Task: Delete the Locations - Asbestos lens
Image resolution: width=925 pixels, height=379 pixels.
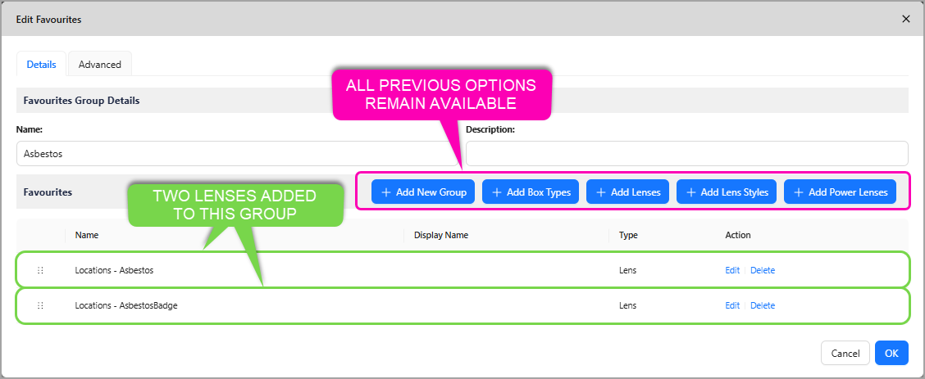Action: click(x=762, y=270)
